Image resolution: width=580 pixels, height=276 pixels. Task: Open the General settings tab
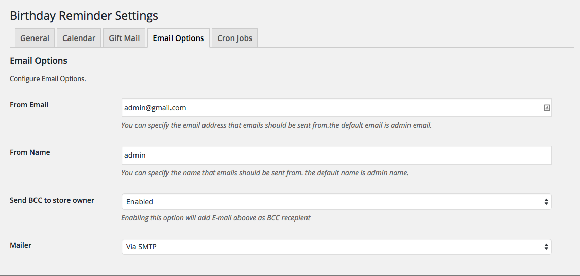coord(35,38)
